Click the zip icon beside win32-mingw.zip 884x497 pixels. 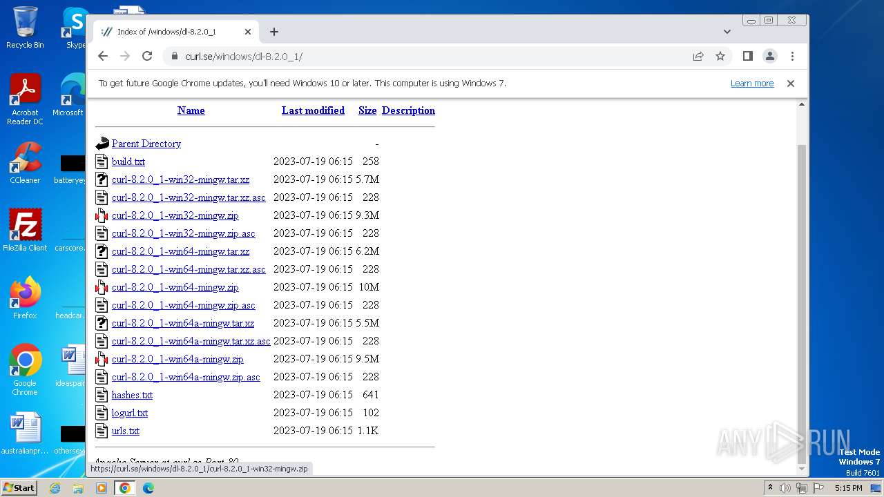(x=102, y=215)
